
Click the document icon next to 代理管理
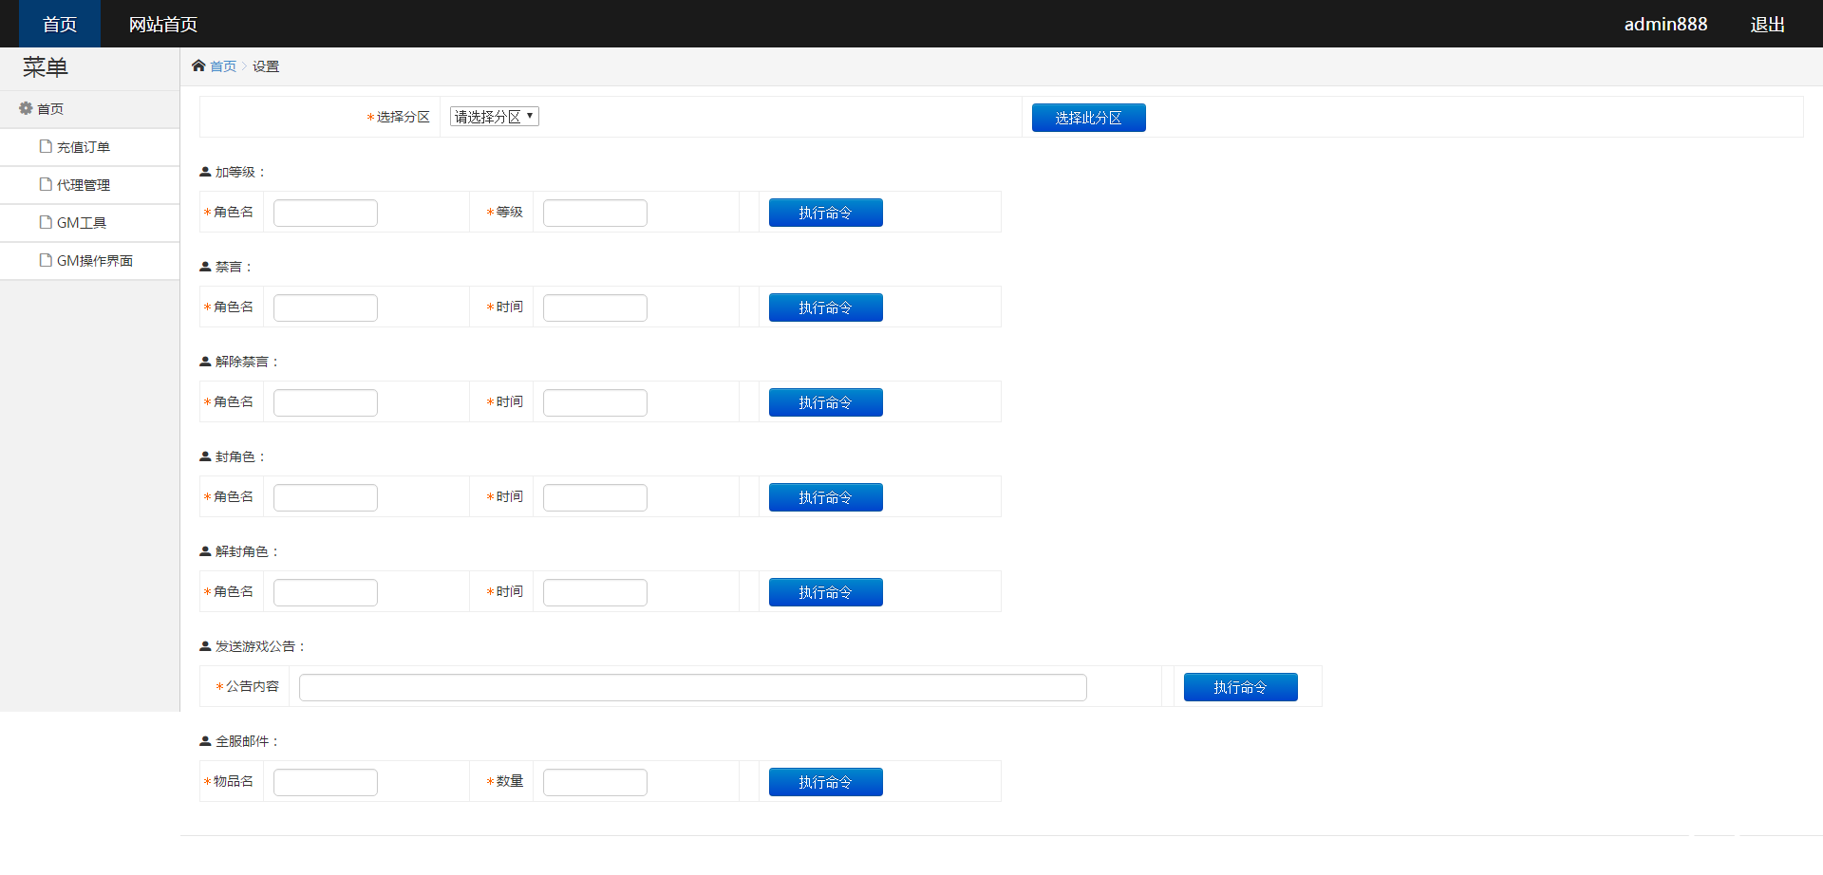(x=46, y=184)
